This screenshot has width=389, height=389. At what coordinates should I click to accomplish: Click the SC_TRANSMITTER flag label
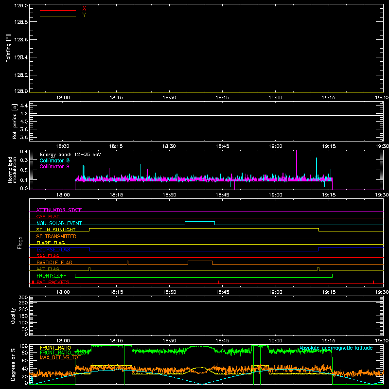(x=56, y=236)
